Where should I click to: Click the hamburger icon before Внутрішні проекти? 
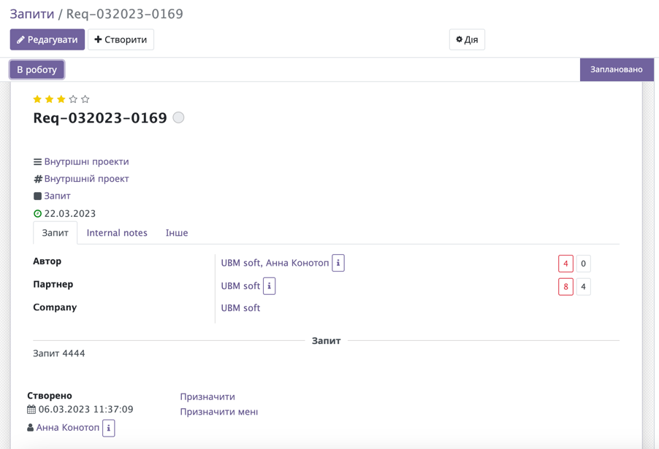click(x=37, y=161)
